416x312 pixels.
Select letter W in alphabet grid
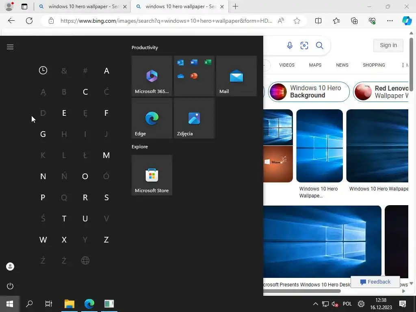point(43,240)
